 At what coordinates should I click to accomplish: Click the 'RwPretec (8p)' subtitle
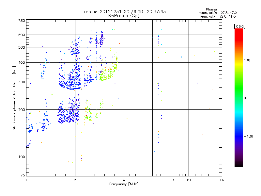coord(124,16)
